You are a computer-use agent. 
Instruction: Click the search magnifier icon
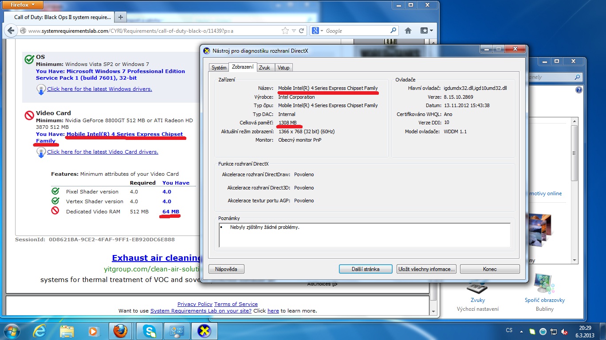pyautogui.click(x=393, y=31)
